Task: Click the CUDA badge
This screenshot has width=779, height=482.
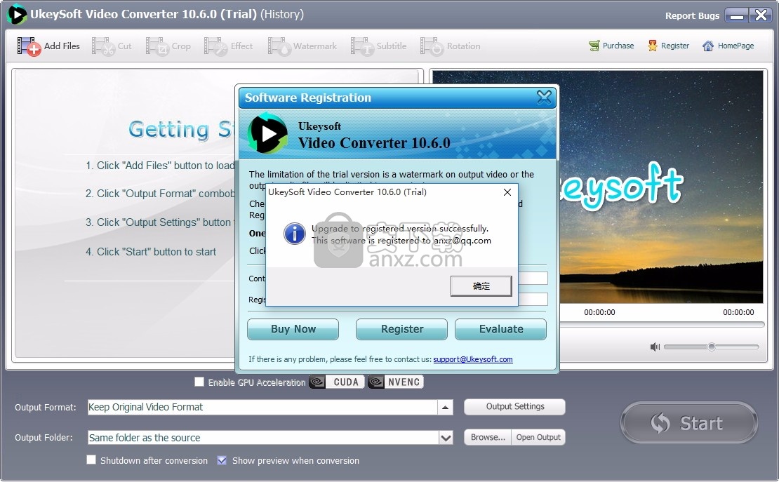Action: pyautogui.click(x=337, y=382)
